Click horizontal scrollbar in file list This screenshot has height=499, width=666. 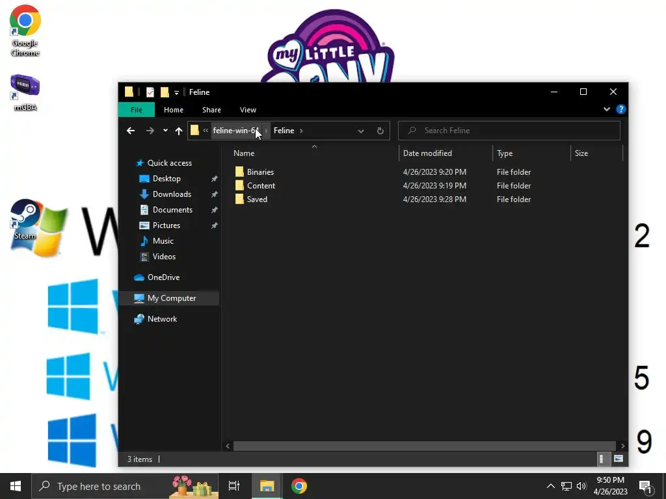[424, 446]
